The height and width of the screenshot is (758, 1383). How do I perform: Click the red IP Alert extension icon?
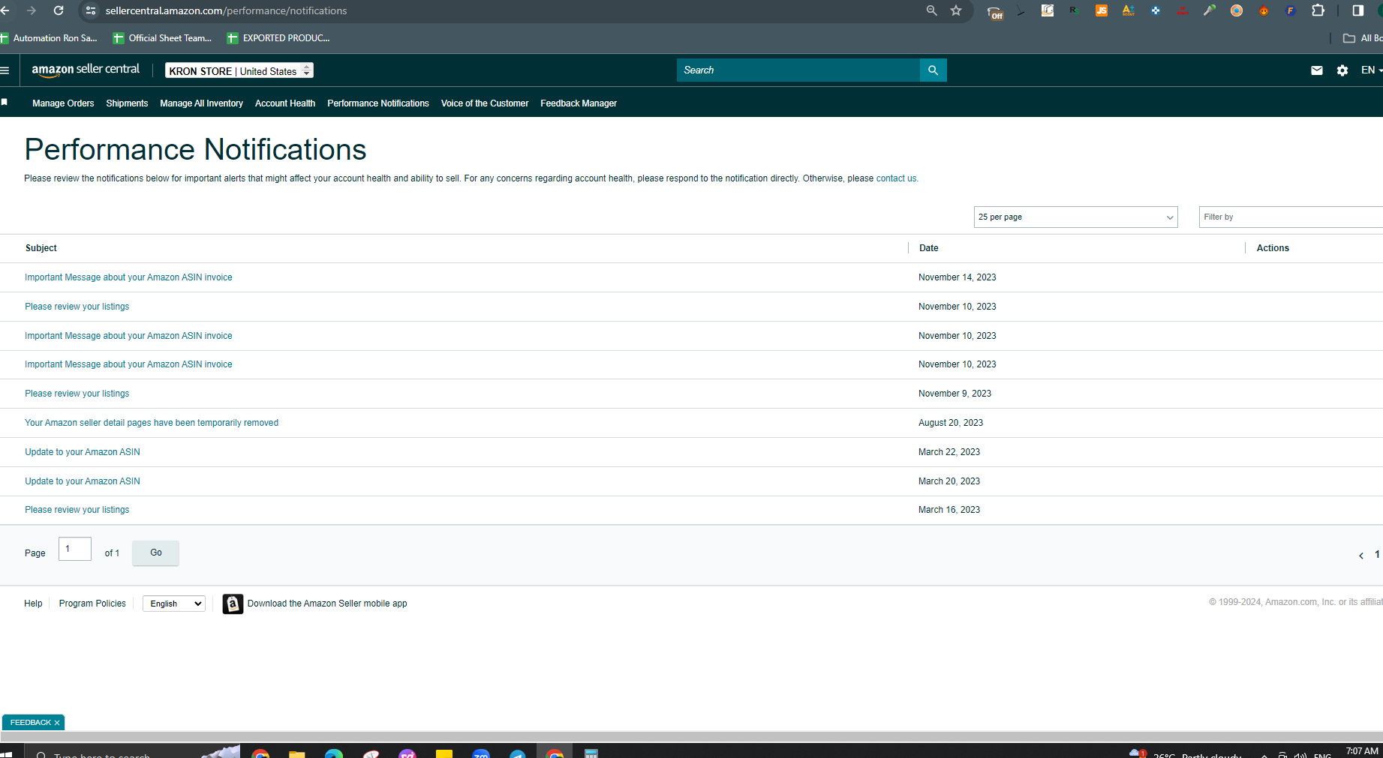(x=1182, y=10)
